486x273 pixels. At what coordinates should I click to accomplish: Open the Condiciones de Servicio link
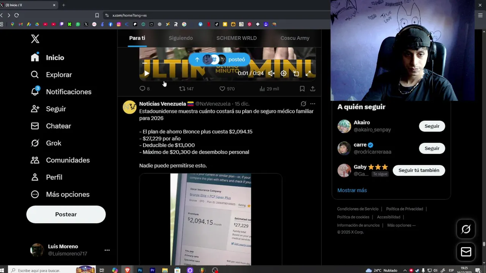(x=358, y=209)
